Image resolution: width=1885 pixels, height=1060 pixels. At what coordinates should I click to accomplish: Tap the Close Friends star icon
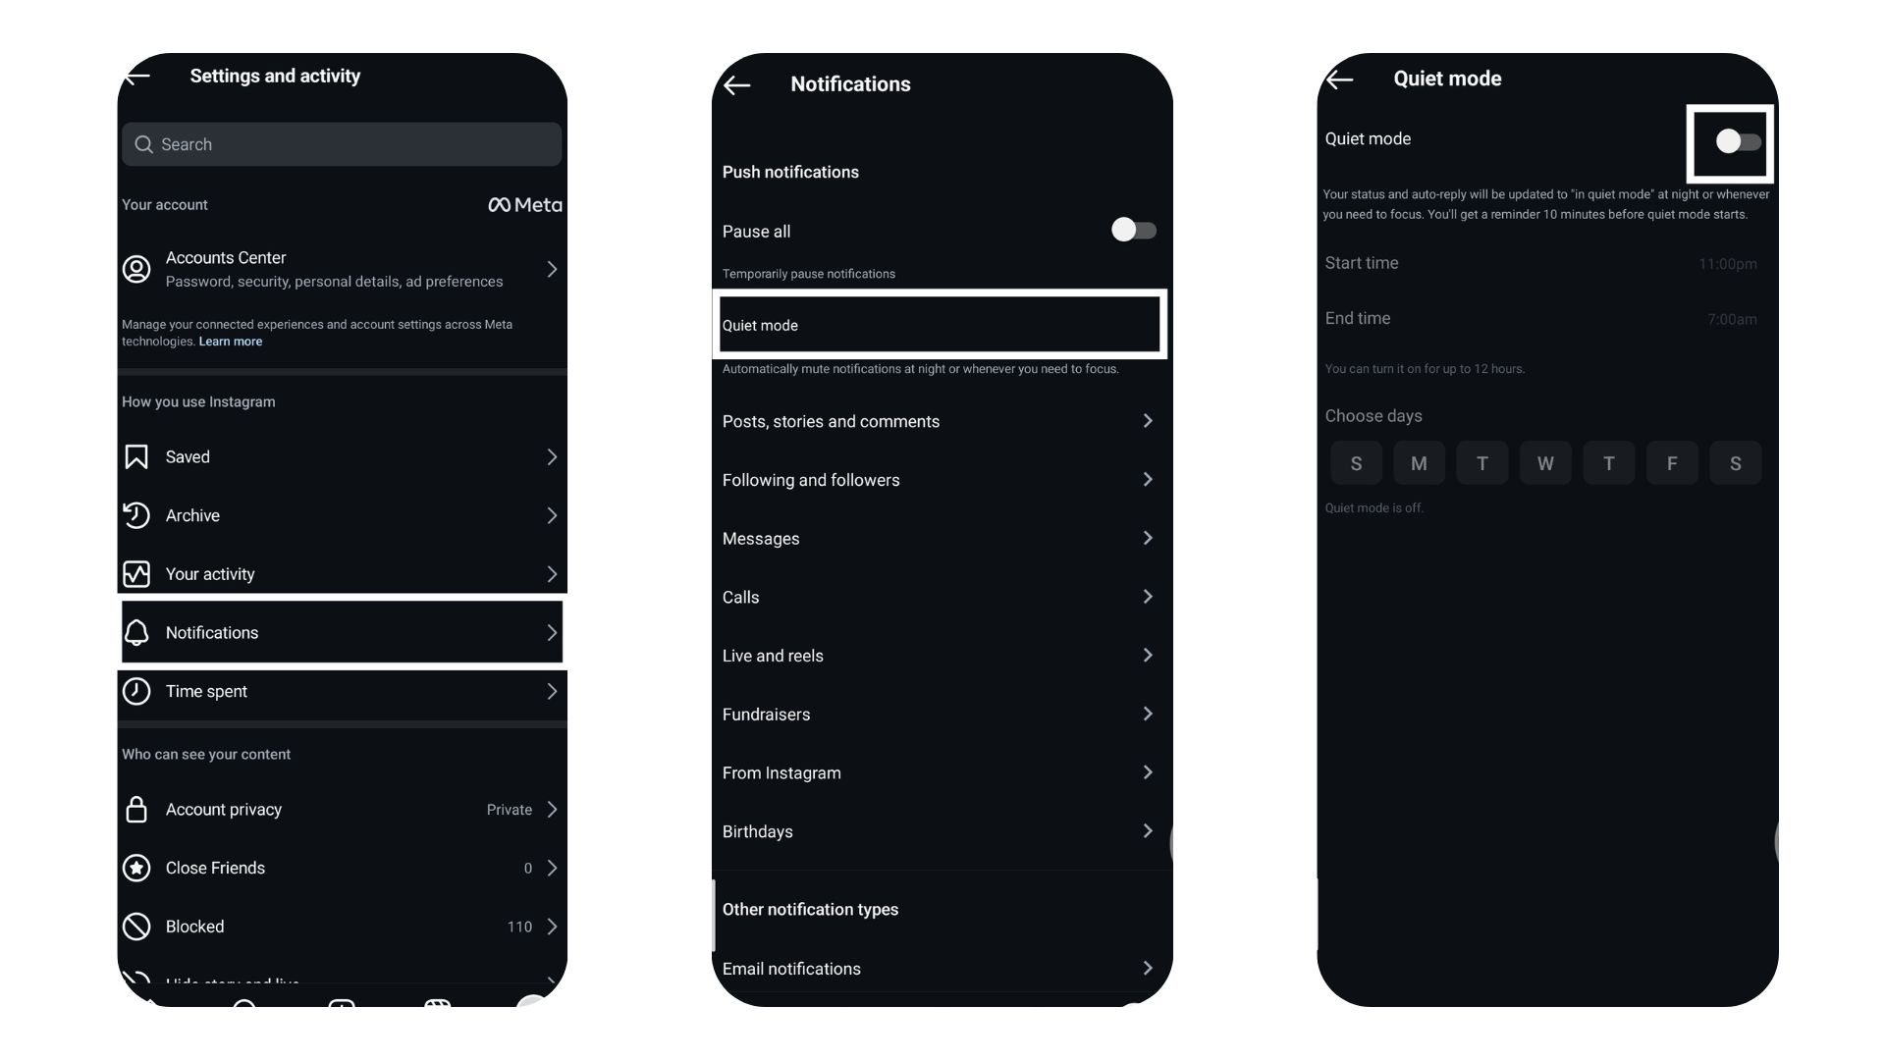[x=137, y=868]
